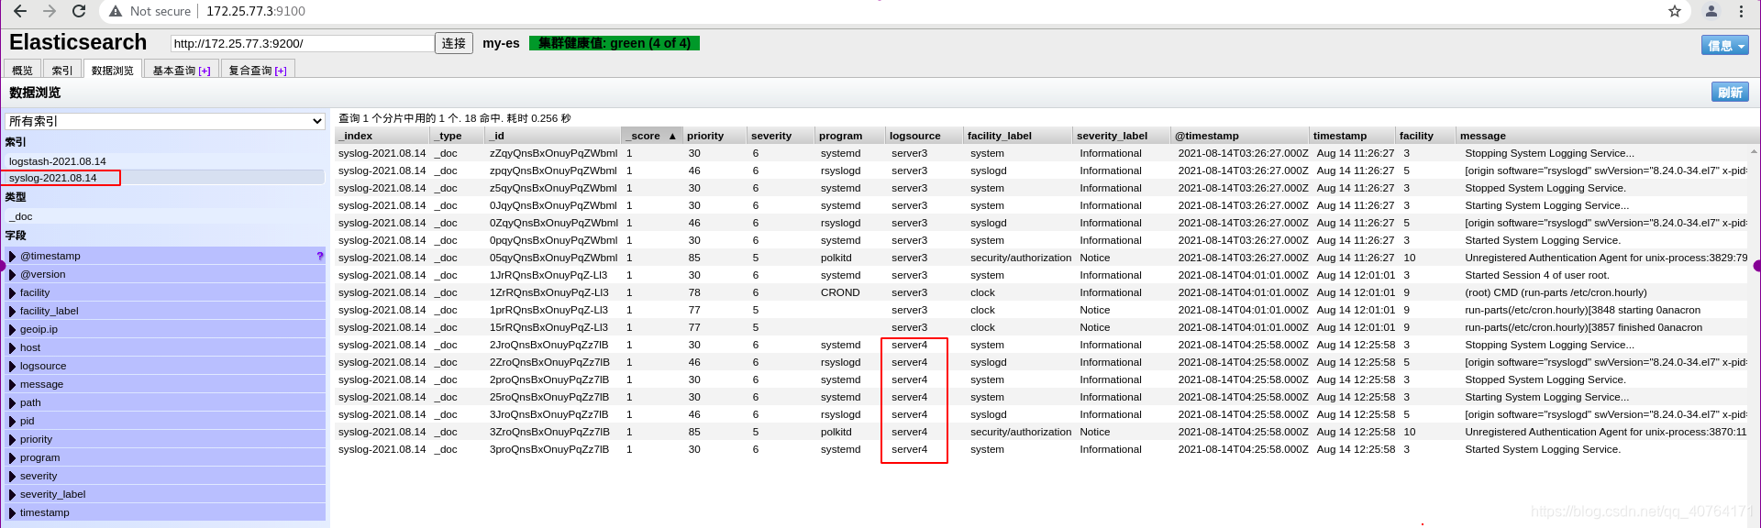The height and width of the screenshot is (528, 1761).
Task: Click the 刷新 refresh button
Action: coord(1730,92)
